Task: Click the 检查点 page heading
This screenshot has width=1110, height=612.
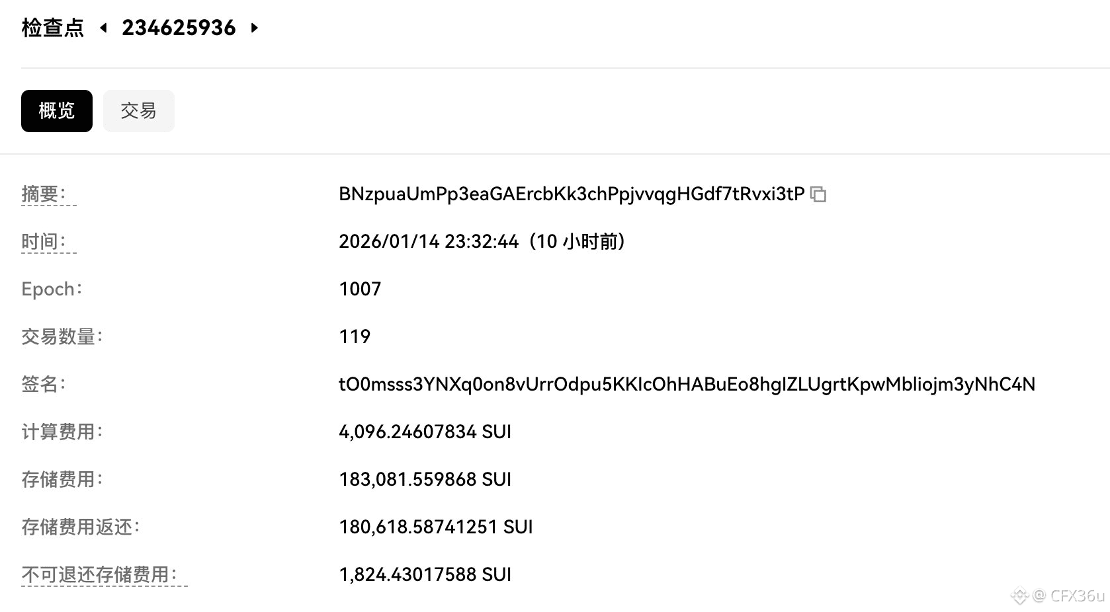Action: [53, 28]
